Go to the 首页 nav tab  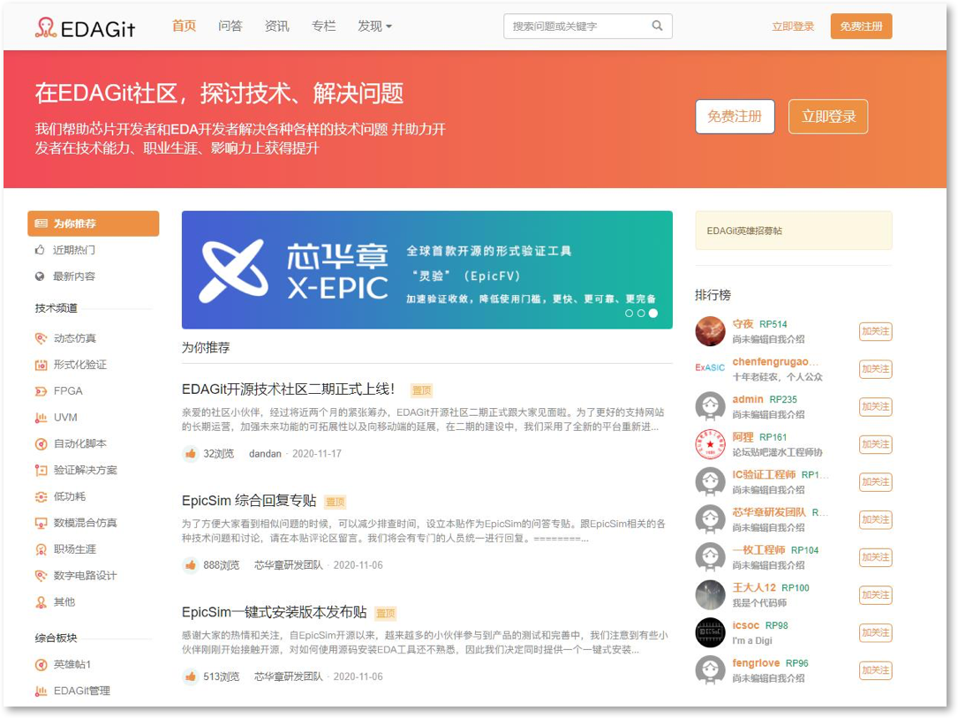click(x=184, y=26)
